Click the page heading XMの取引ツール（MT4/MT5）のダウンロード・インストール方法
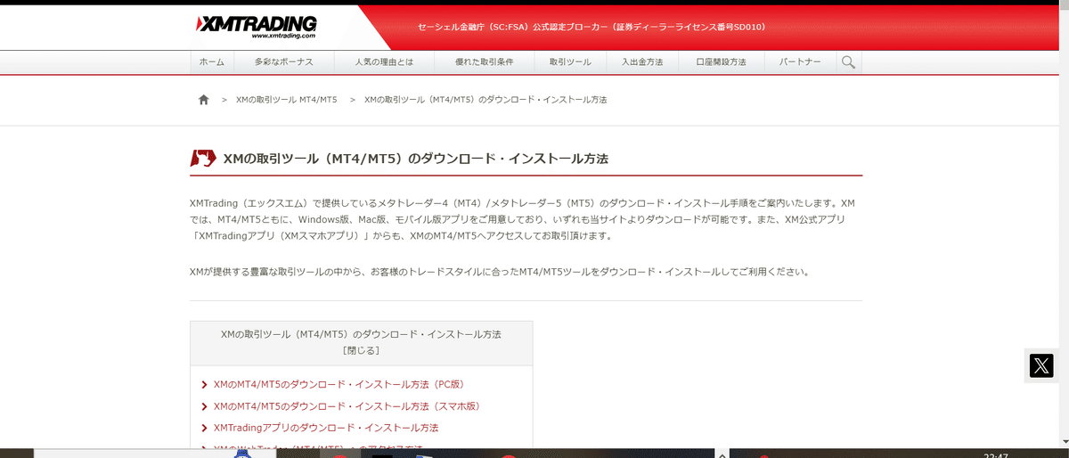1069x458 pixels. point(415,159)
